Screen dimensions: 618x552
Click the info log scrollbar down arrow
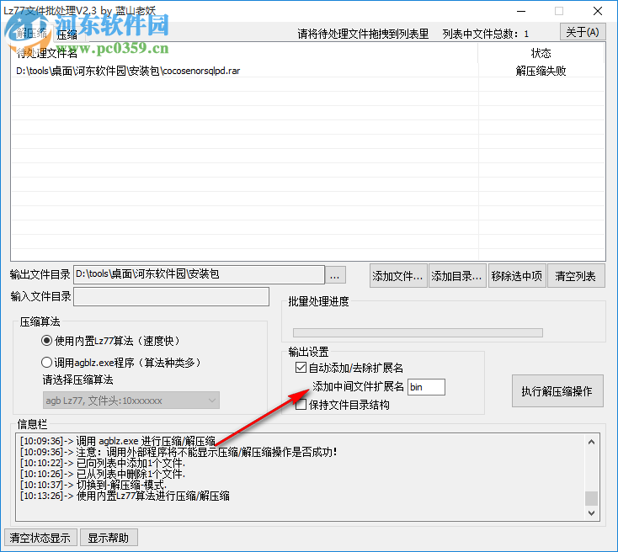tap(591, 513)
